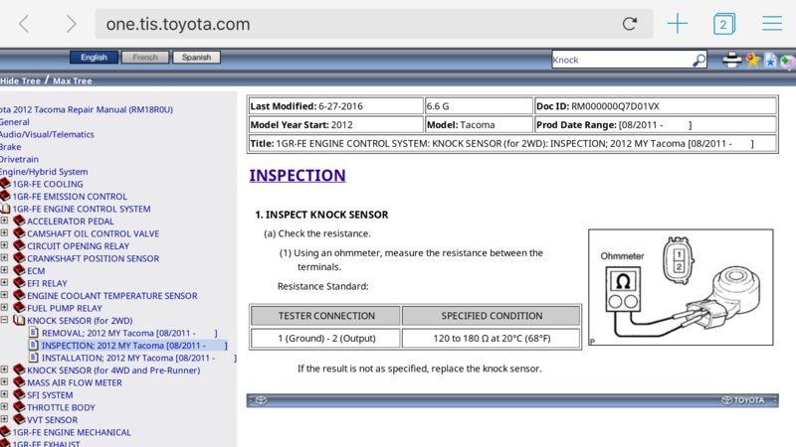The height and width of the screenshot is (447, 796).
Task: Click the Knock search input field
Action: click(622, 60)
